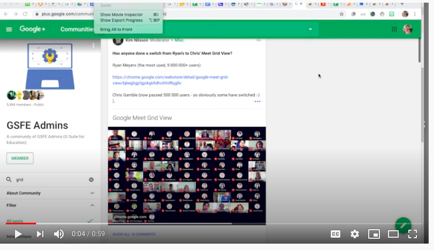
Task: Select Show Movie Inspector
Action: 128,14
